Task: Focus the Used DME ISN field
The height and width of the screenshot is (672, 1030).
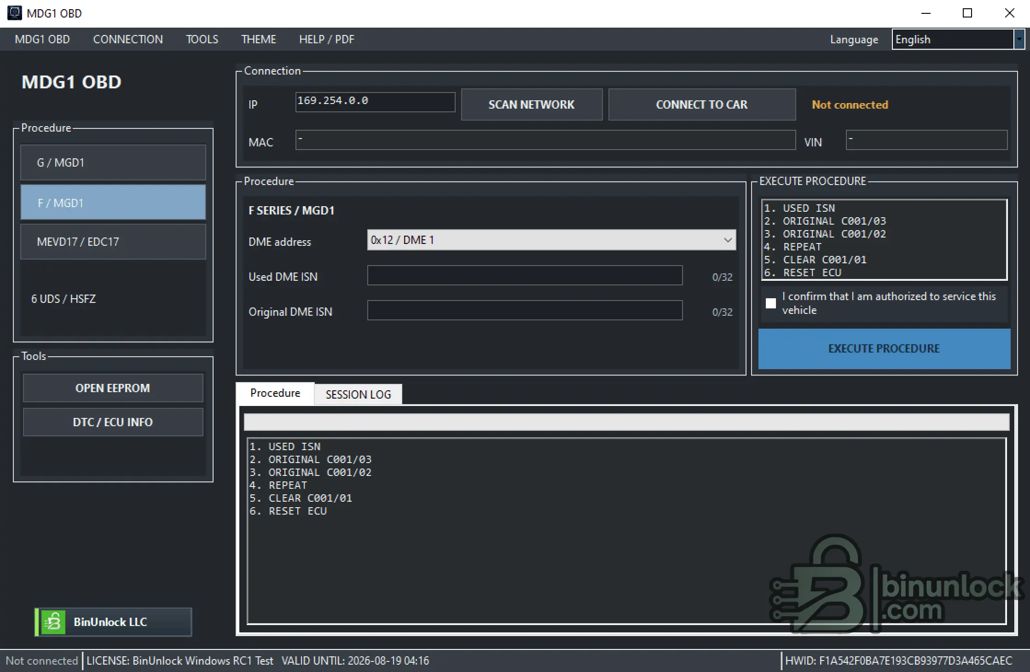Action: point(525,275)
